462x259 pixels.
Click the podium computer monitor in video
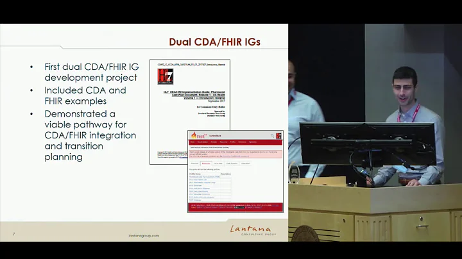[368, 144]
